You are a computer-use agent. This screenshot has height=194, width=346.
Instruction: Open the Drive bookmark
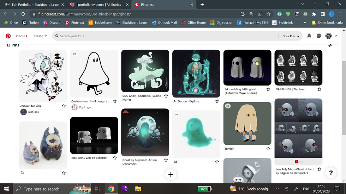(x=11, y=23)
